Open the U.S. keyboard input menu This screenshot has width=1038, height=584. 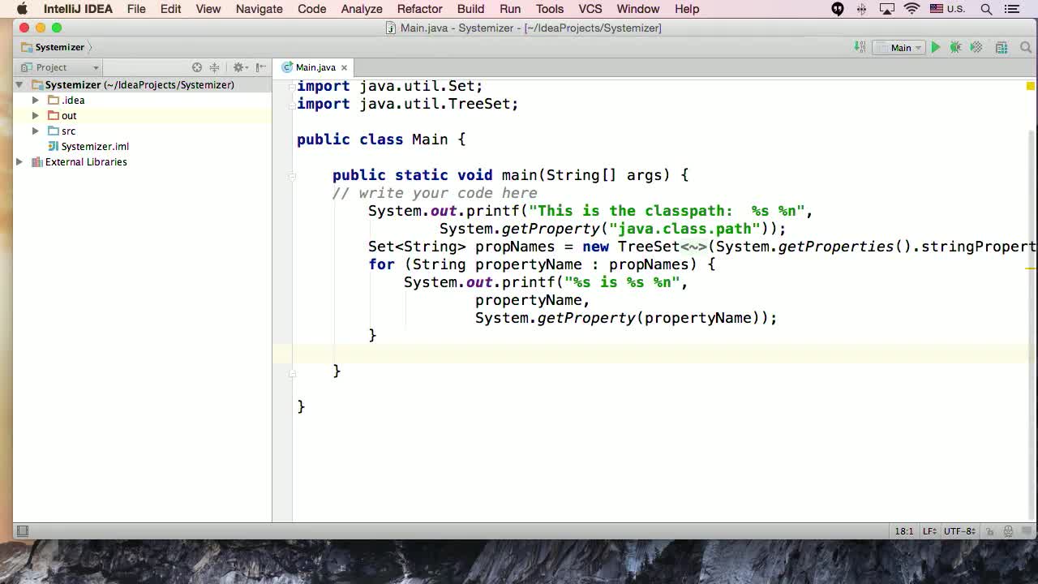[x=947, y=9]
